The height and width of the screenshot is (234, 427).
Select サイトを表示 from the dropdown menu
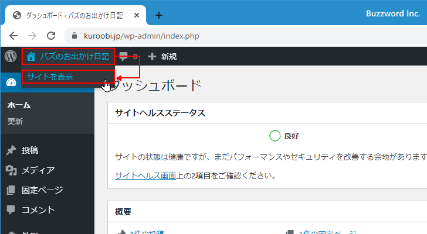68,77
